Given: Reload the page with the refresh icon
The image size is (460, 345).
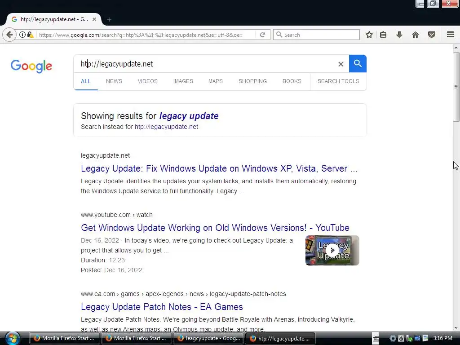Looking at the screenshot, I should click(x=262, y=35).
